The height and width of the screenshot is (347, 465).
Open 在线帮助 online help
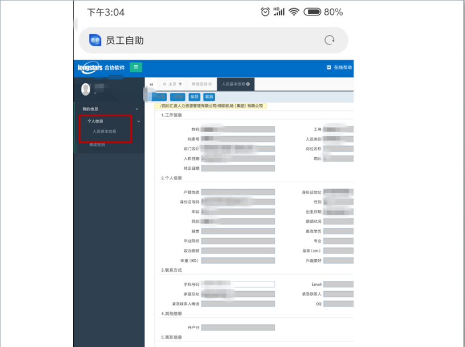tap(339, 67)
